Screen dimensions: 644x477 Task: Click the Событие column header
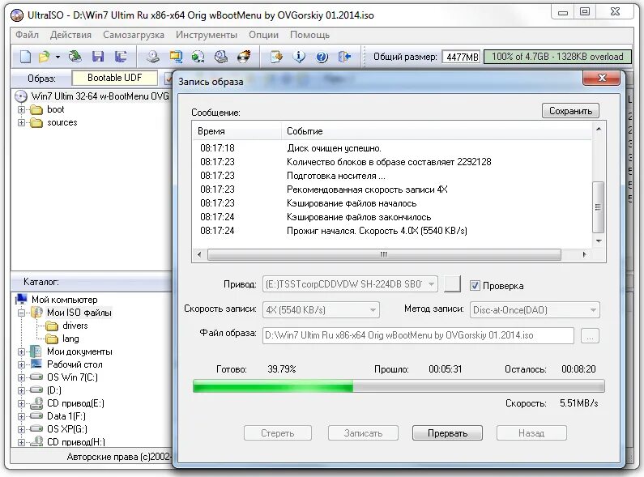[x=437, y=131]
